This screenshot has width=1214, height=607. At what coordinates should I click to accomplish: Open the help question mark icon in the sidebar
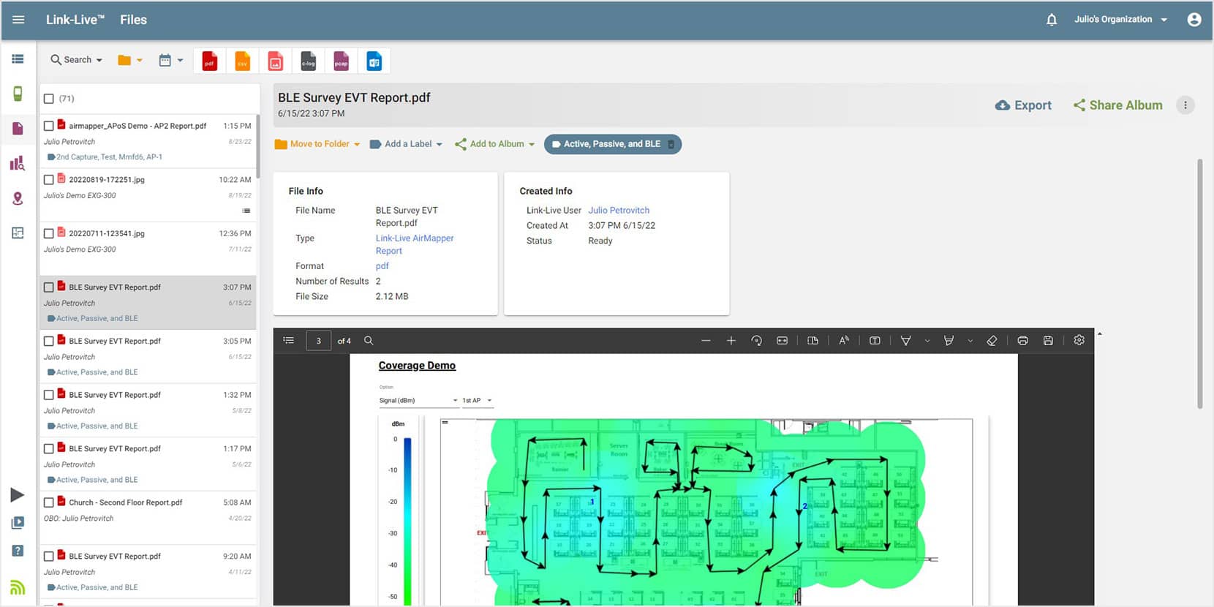pyautogui.click(x=18, y=551)
